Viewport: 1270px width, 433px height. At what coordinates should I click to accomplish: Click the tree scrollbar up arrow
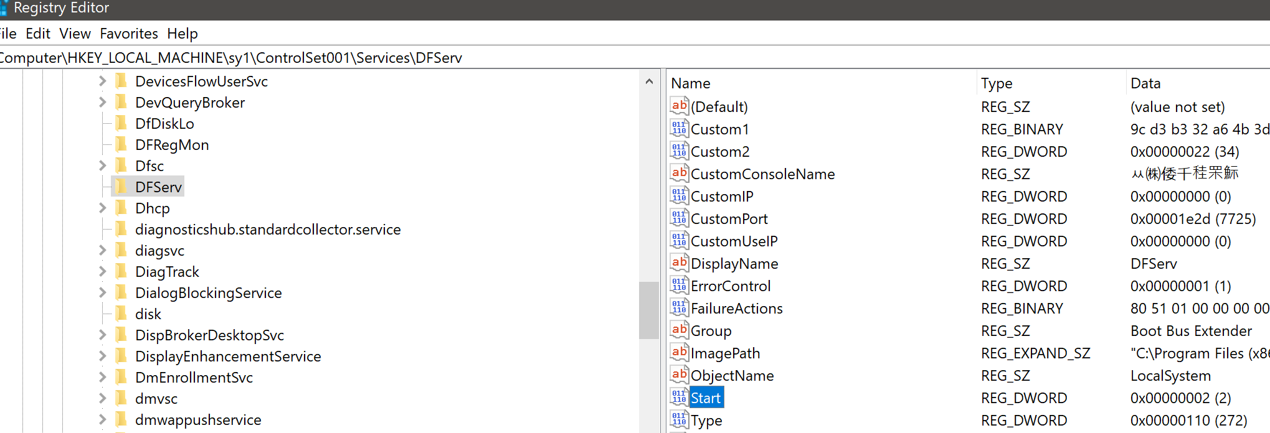click(649, 81)
